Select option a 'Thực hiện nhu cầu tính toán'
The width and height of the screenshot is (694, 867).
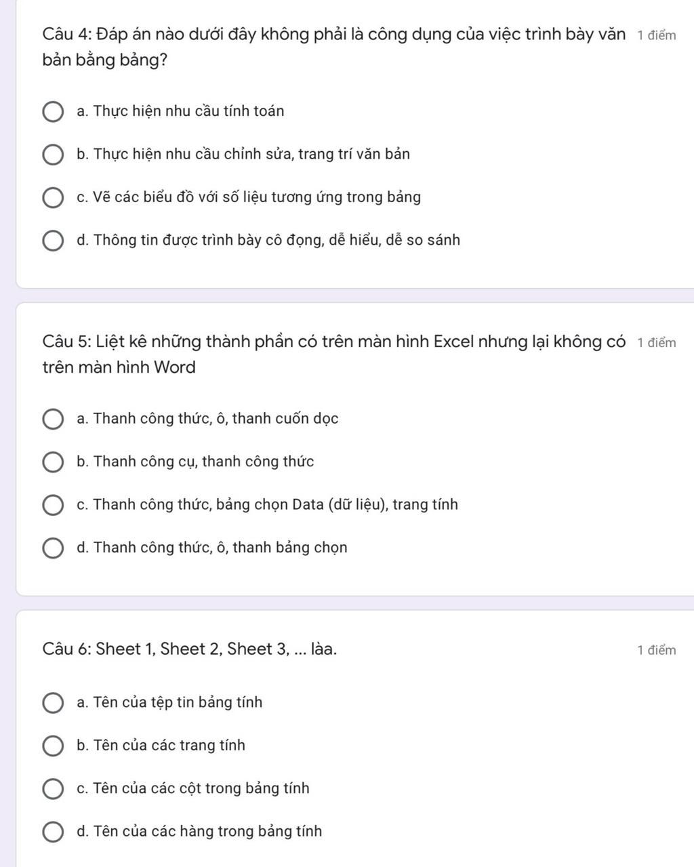(x=54, y=111)
